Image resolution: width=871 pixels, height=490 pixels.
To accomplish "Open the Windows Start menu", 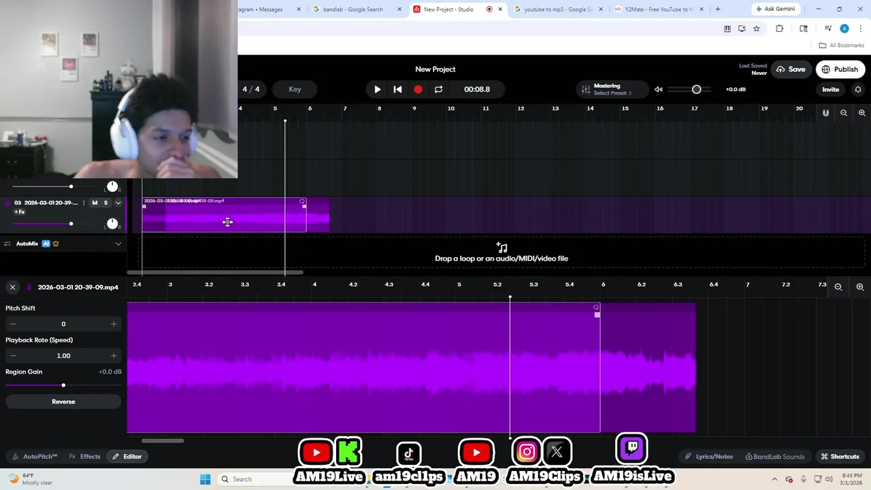I will (x=205, y=479).
